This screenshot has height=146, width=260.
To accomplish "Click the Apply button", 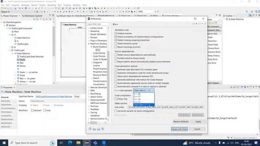I will coord(198,122).
